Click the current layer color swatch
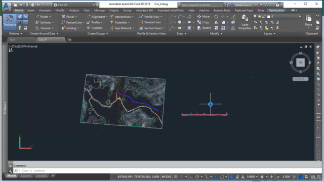 click(x=268, y=17)
